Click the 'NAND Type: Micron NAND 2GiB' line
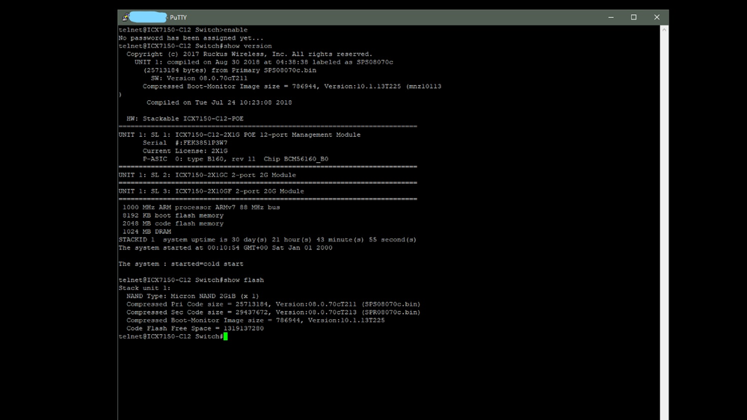Viewport: 747px width, 420px height. pyautogui.click(x=192, y=296)
